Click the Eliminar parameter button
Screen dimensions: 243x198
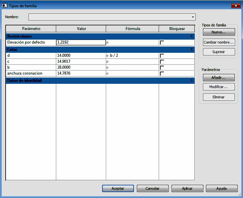pyautogui.click(x=219, y=97)
